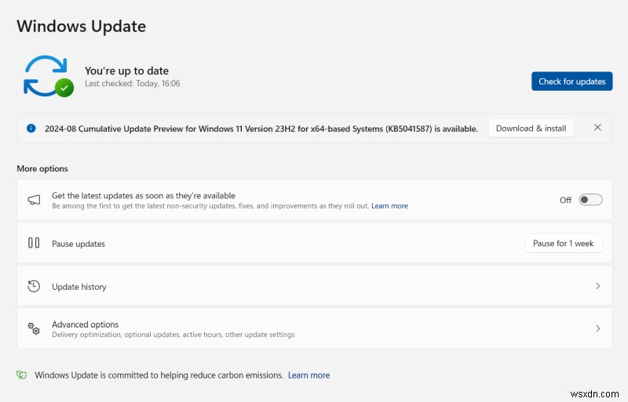The width and height of the screenshot is (628, 402).
Task: Dismiss the cumulative update preview banner
Action: pyautogui.click(x=597, y=127)
